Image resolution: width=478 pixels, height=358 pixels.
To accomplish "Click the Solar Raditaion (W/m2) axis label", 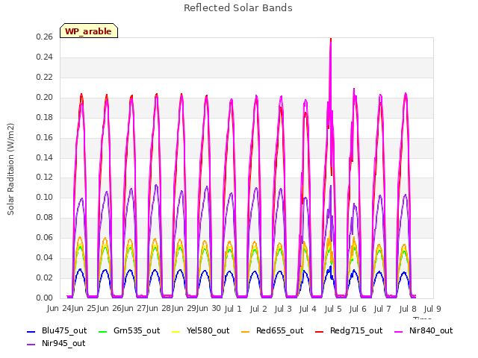I will click(x=10, y=169).
